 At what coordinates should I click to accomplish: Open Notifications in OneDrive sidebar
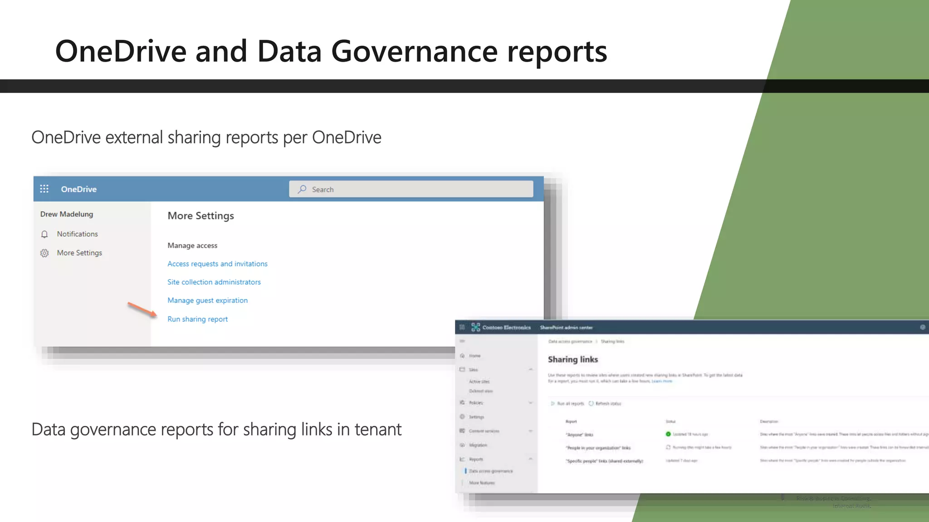coord(77,234)
